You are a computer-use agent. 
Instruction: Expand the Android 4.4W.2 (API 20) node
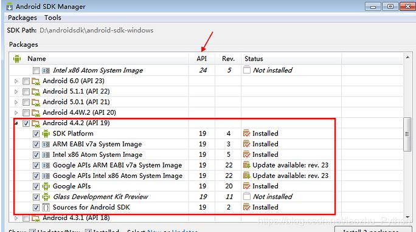tap(16, 113)
